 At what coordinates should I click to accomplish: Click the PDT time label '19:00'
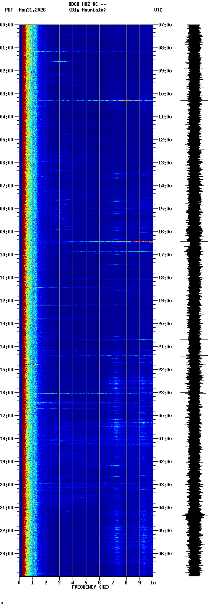click(6, 462)
